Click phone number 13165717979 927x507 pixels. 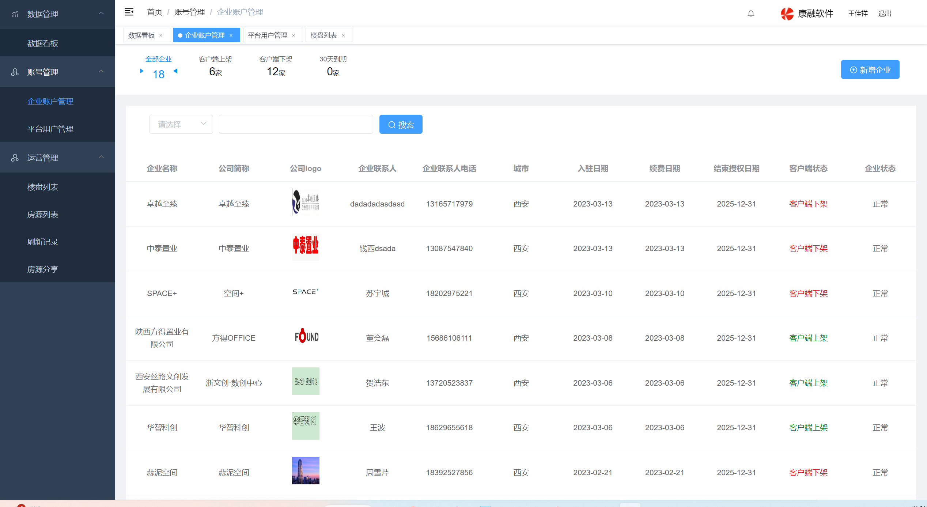(x=449, y=204)
